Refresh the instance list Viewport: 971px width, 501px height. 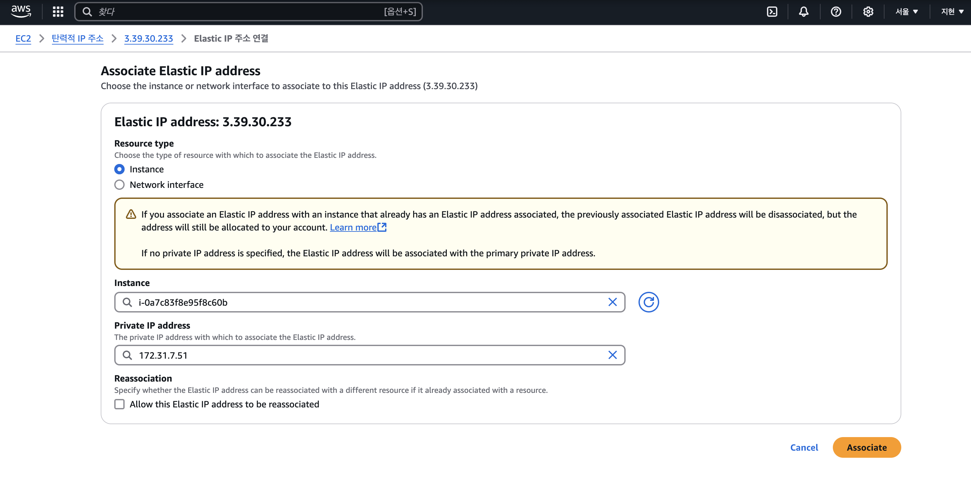point(648,302)
